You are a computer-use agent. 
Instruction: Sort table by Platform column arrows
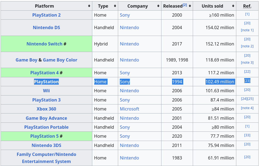pyautogui.click(x=89, y=6)
